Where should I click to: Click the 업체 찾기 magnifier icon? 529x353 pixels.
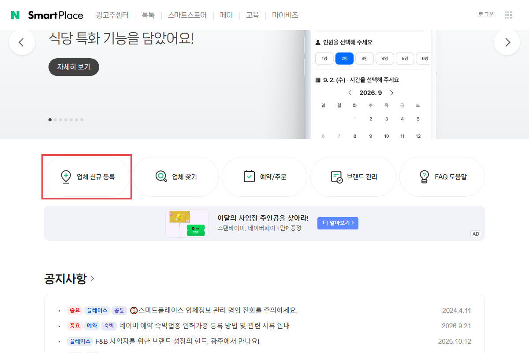(161, 176)
